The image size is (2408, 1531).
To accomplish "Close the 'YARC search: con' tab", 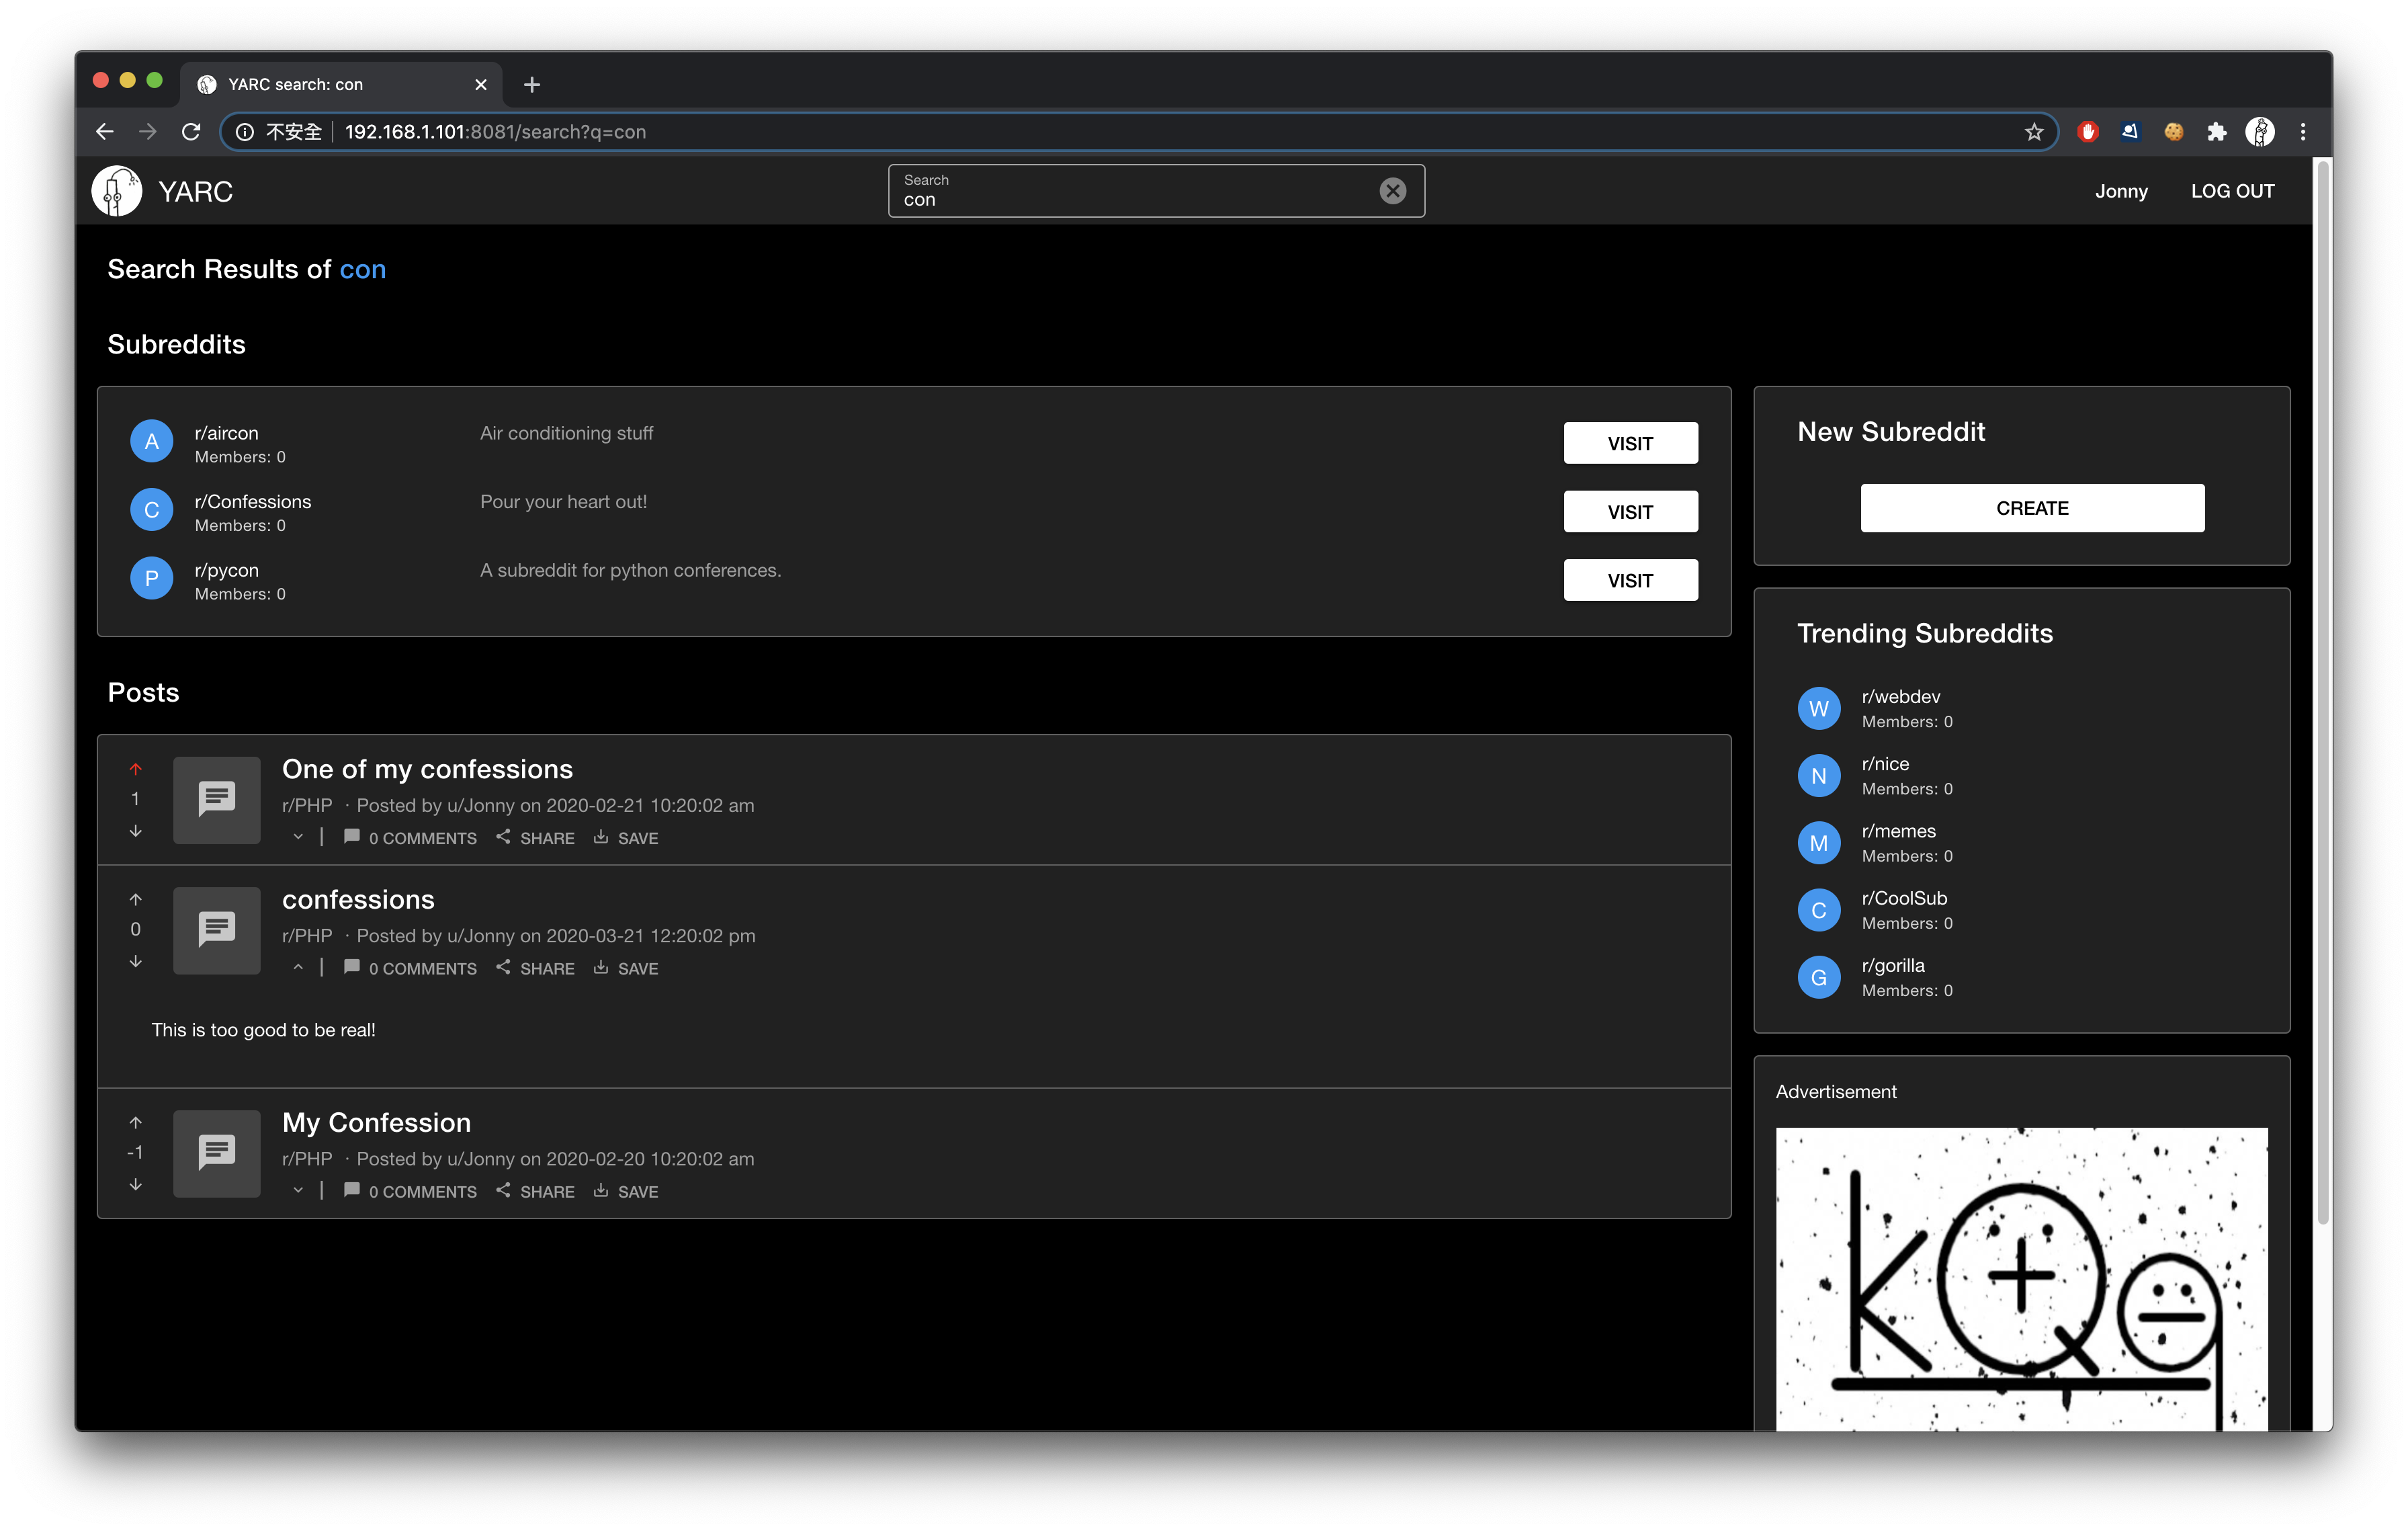I will pos(481,84).
